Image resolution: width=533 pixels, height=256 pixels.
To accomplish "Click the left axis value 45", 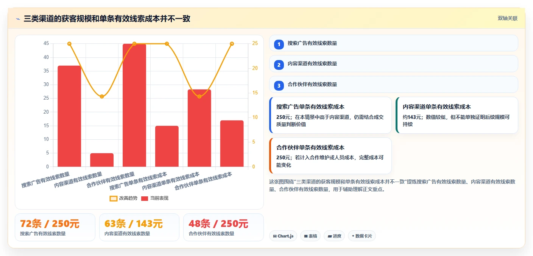I will (x=46, y=43).
